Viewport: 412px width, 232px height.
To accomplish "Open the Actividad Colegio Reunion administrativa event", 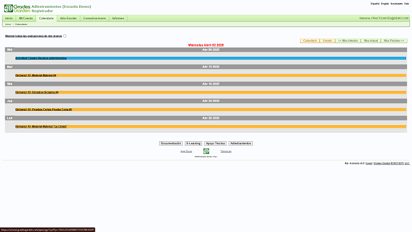I will 41,58.
